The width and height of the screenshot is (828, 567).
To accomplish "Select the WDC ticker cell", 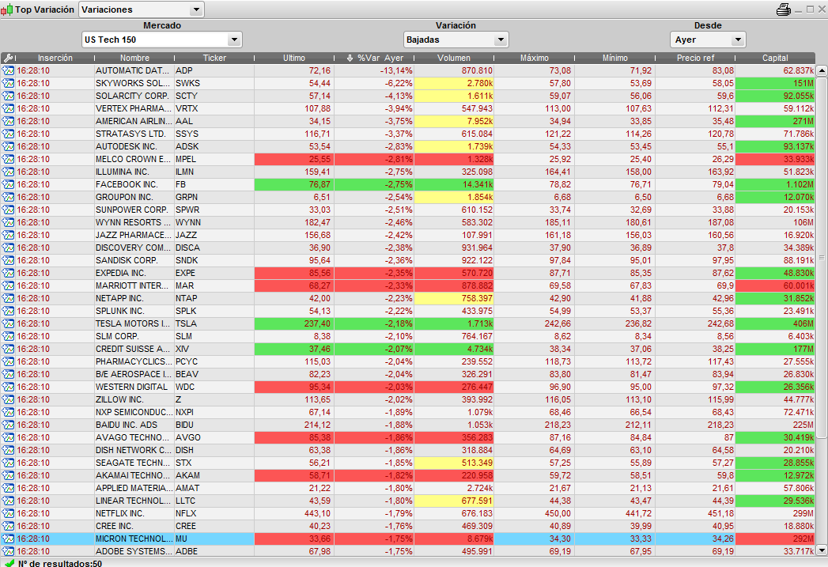I will tap(214, 387).
